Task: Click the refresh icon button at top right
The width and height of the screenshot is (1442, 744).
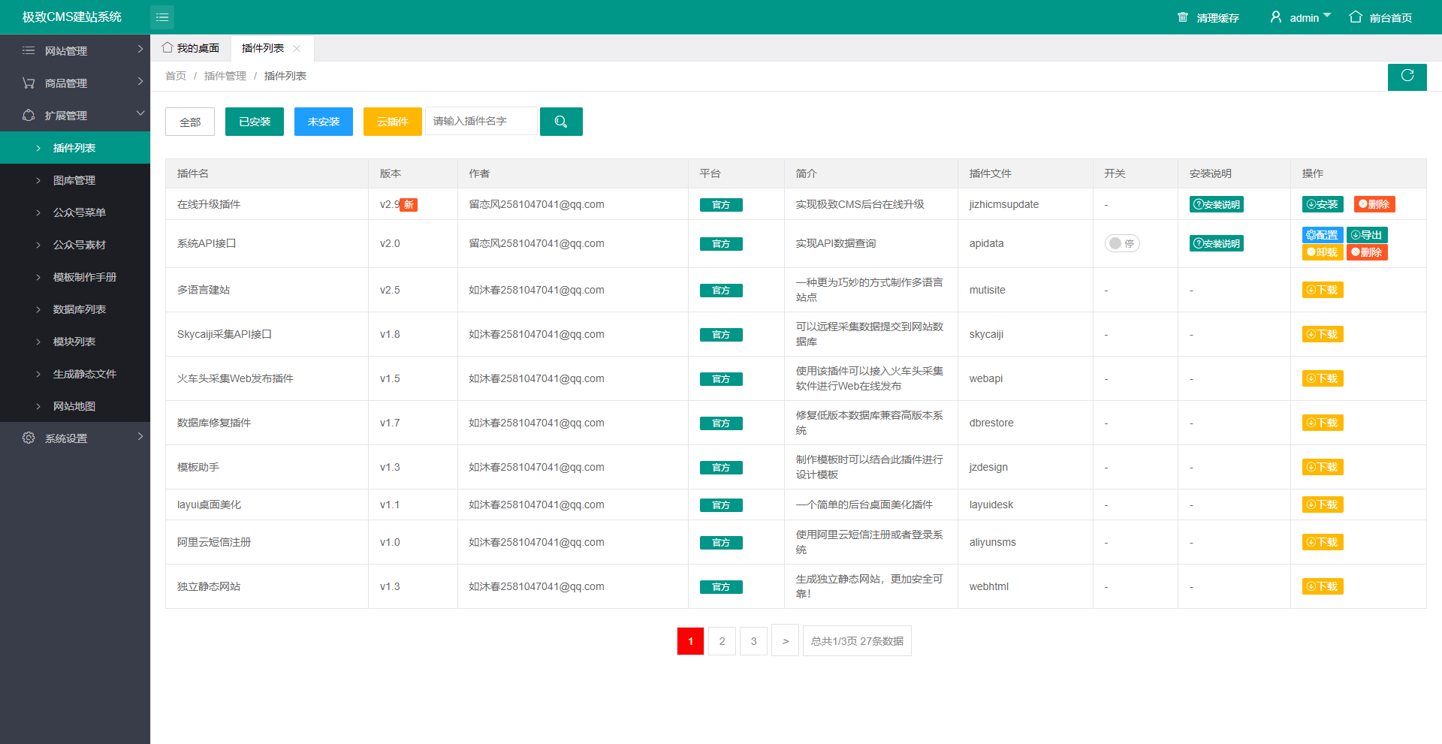Action: 1407,76
